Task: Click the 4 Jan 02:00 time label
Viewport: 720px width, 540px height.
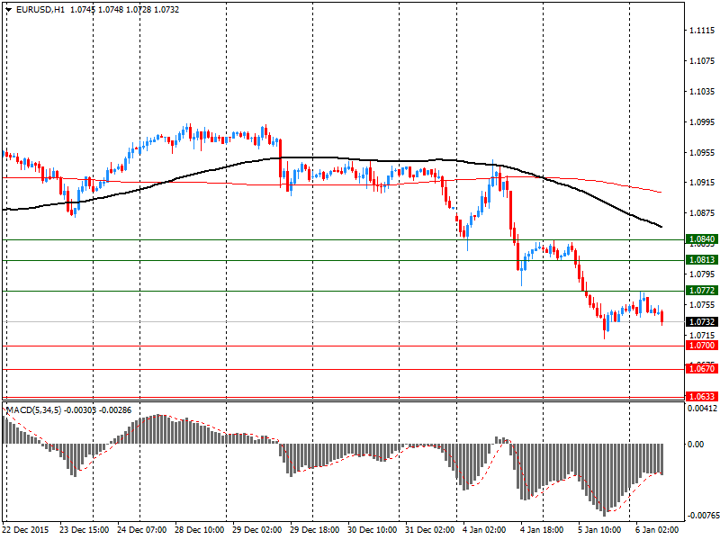Action: 484,530
